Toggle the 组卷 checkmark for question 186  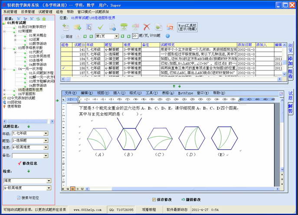click(64, 68)
